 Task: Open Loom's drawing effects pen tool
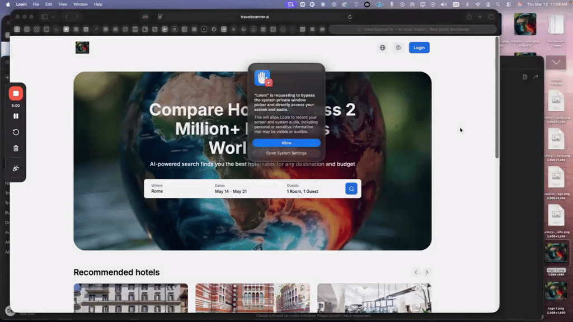coord(16,168)
